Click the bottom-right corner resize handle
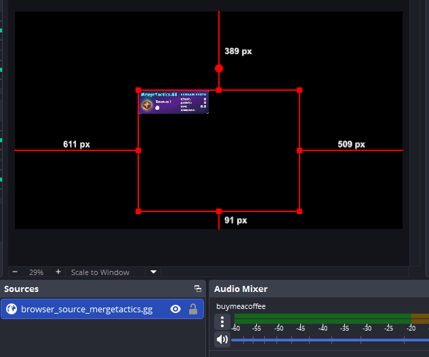429x357 pixels. click(x=300, y=211)
